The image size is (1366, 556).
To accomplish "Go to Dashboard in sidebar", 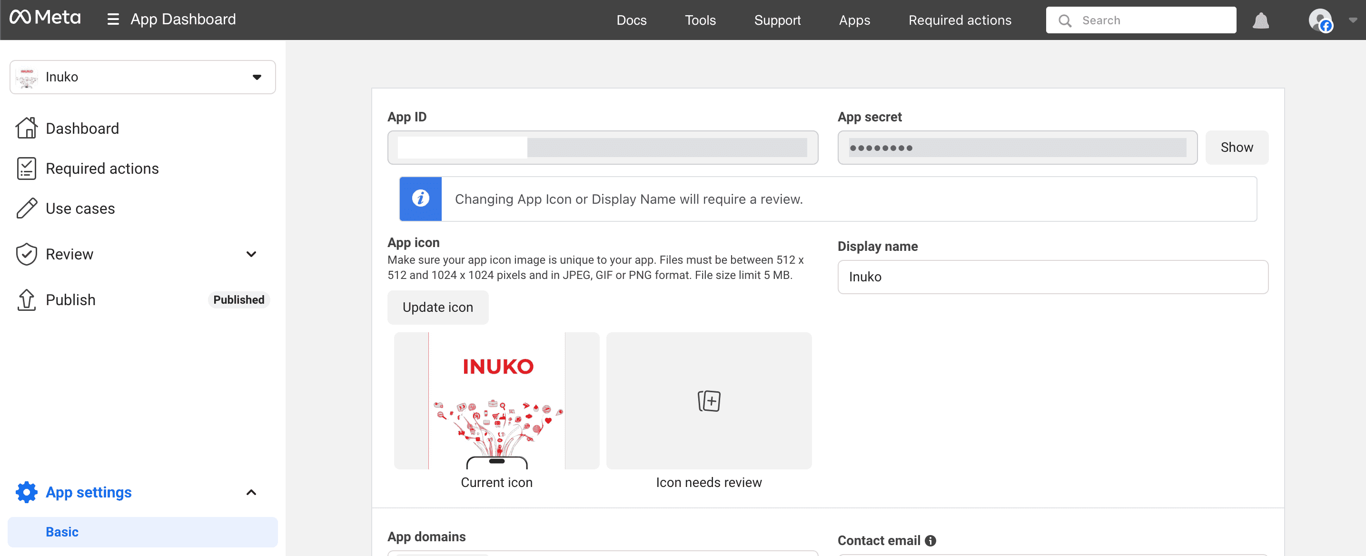I will pyautogui.click(x=82, y=129).
